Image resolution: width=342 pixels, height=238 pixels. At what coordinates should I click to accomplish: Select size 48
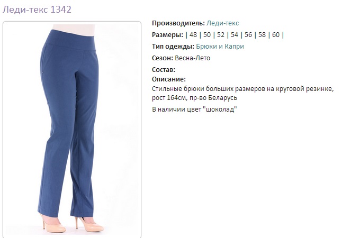click(x=193, y=35)
